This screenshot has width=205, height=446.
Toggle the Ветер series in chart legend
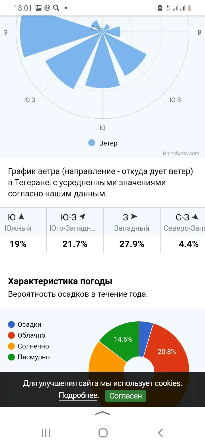point(103,143)
